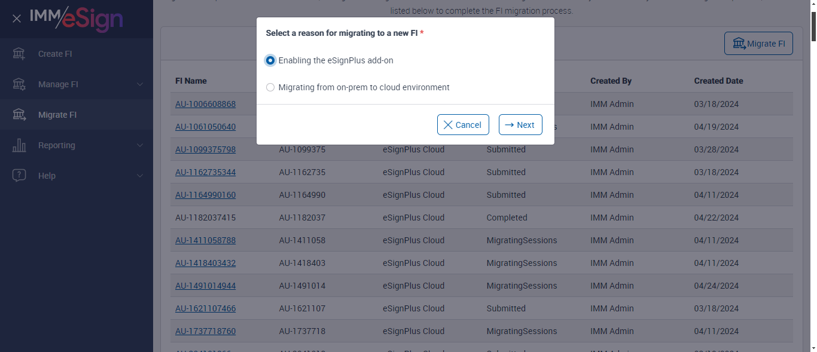Open the Migrate FI menu item
The image size is (817, 352).
57,115
